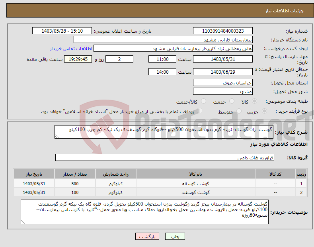Screen dimensions: 314x247
Task: Click resize handle of description textarea
Action: pyautogui.click(x=57, y=136)
